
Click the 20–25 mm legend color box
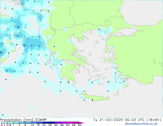click(x=46, y=123)
